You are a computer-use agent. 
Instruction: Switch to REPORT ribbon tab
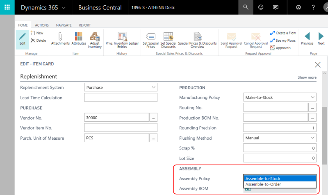(x=85, y=25)
